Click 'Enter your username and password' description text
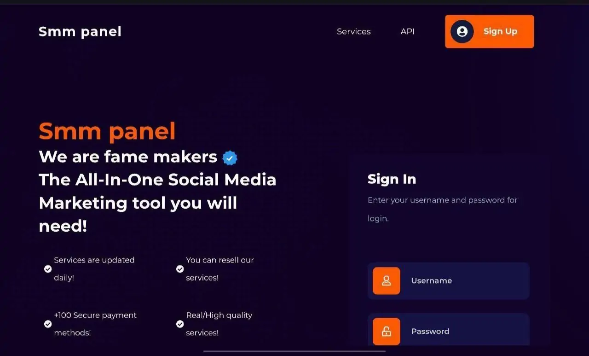The image size is (589, 356). click(442, 200)
